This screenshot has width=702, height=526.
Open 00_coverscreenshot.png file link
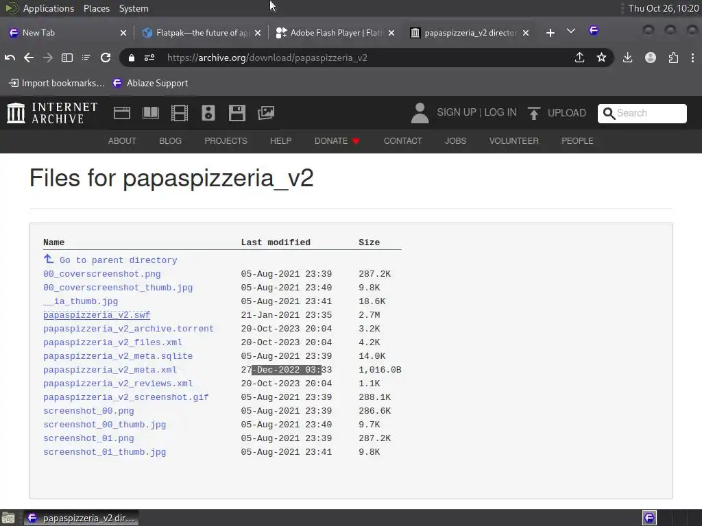click(102, 274)
